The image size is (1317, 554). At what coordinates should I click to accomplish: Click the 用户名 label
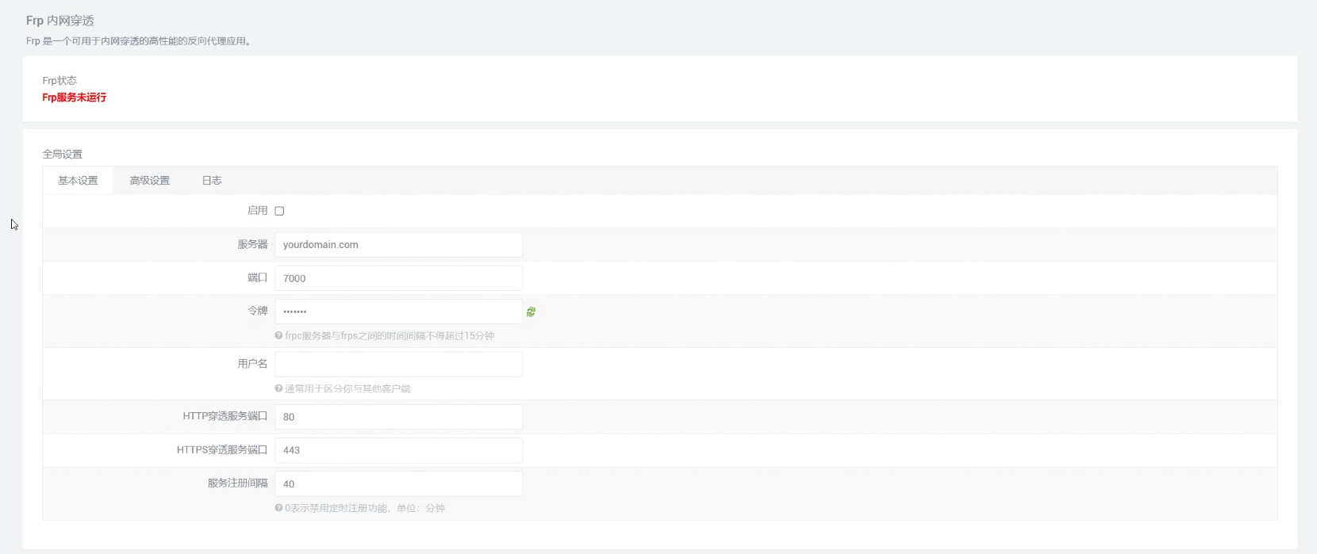coord(252,364)
